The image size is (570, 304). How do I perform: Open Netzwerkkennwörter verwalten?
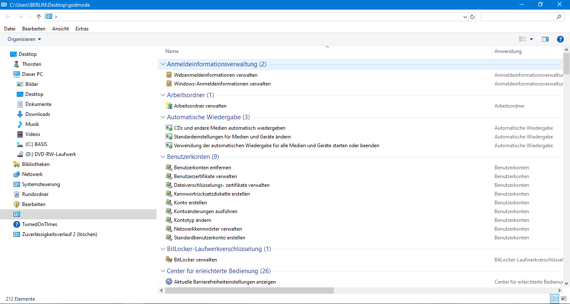[x=208, y=229]
